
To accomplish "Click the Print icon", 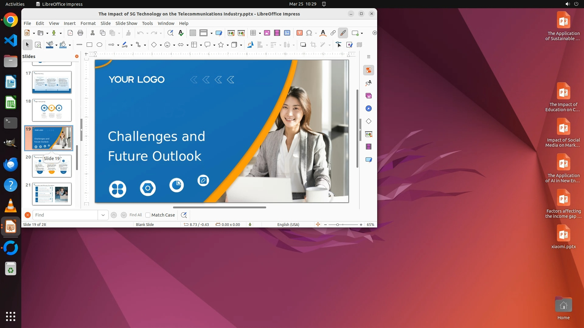I will point(80,33).
